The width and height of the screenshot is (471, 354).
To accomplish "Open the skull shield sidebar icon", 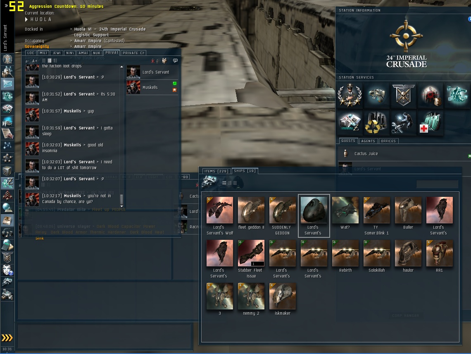I will (7, 258).
